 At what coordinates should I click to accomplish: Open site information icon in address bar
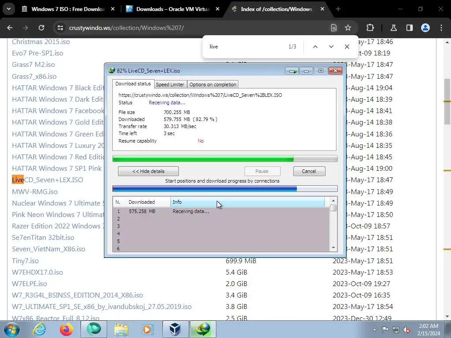60,28
